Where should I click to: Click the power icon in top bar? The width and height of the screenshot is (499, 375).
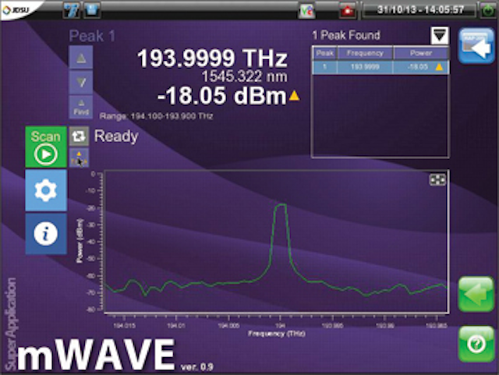coord(488,10)
